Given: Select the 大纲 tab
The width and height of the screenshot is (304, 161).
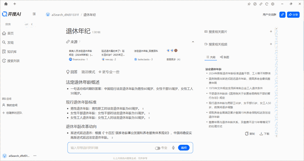Looking at the screenshot, I should [x=211, y=57].
